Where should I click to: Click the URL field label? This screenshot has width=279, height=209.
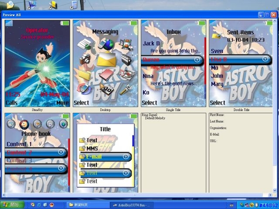[213, 141]
